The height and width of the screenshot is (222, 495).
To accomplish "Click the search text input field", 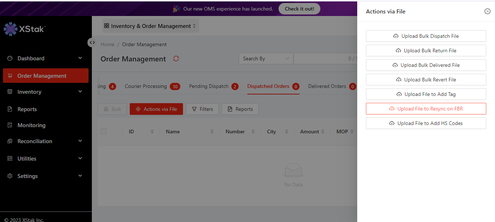I will 321,58.
